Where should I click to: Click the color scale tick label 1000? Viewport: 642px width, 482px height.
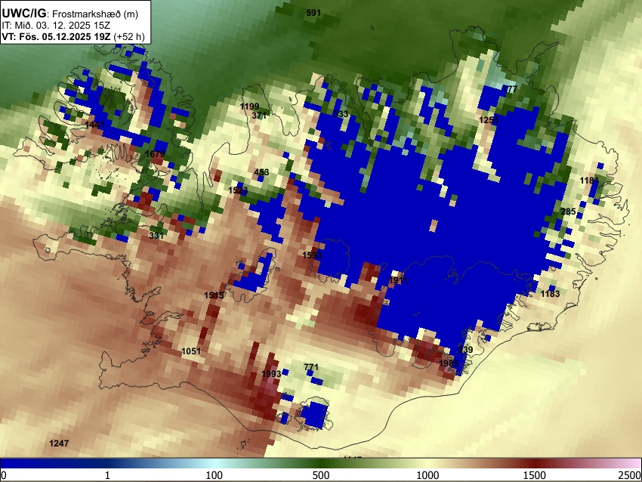click(427, 475)
